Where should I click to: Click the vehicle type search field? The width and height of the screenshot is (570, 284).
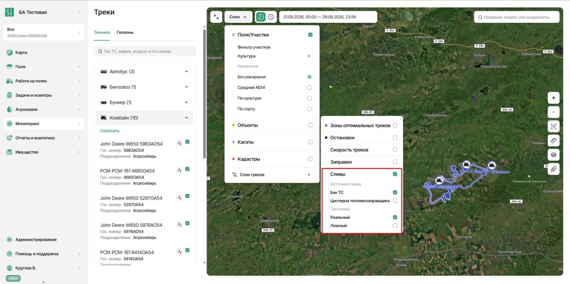coord(145,51)
